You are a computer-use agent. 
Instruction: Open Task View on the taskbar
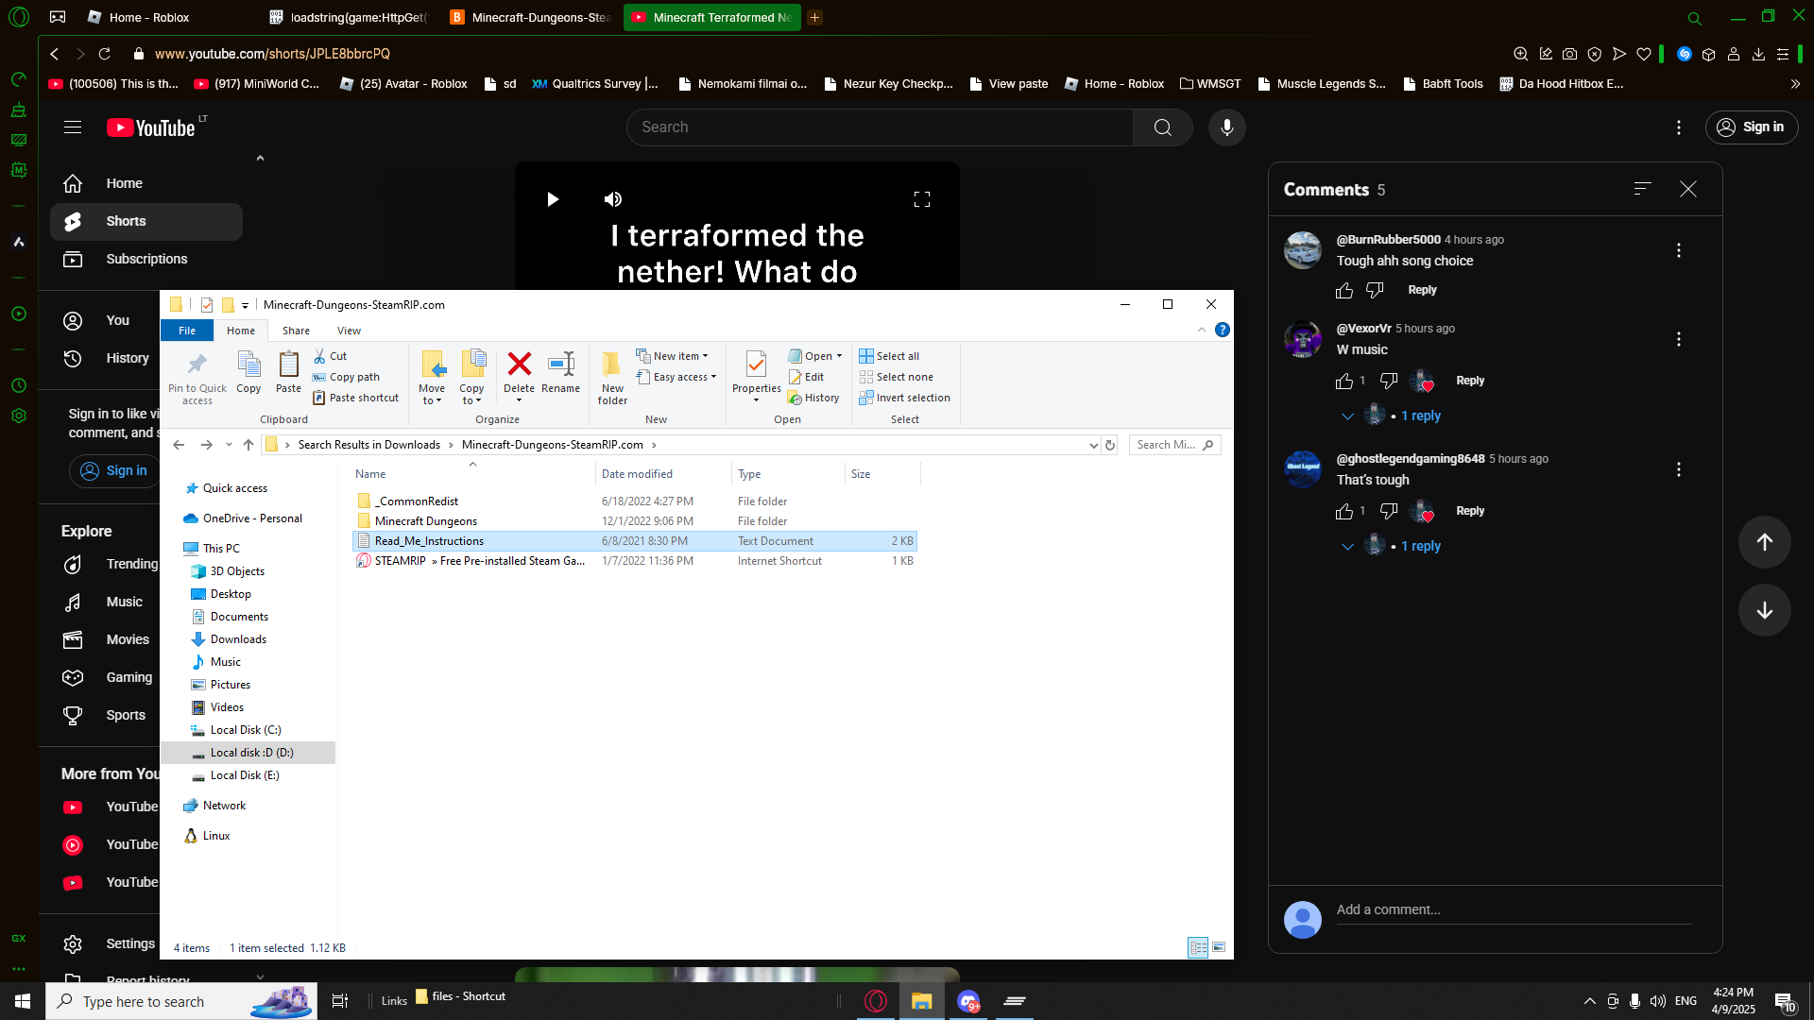tap(340, 1001)
